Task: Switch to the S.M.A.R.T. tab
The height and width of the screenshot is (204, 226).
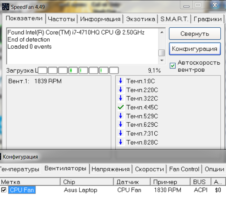Action: [174, 19]
